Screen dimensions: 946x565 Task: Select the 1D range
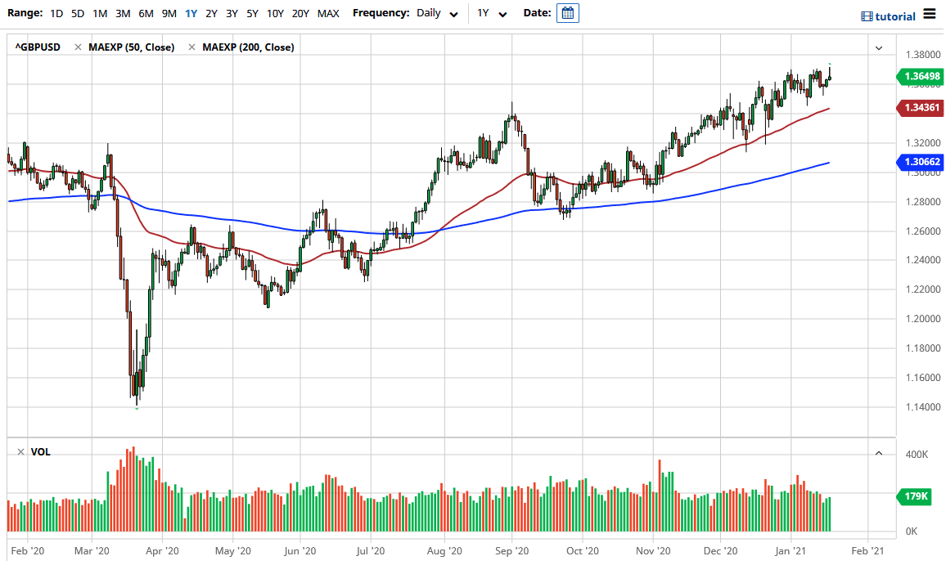pyautogui.click(x=56, y=14)
